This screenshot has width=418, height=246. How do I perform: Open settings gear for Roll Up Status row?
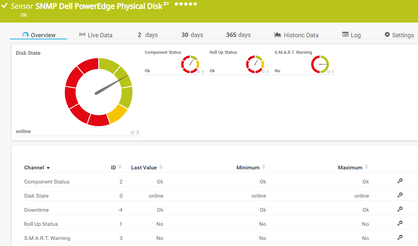(x=400, y=223)
